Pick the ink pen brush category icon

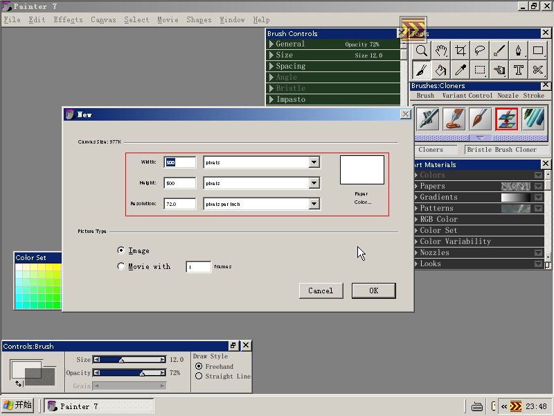pos(427,119)
